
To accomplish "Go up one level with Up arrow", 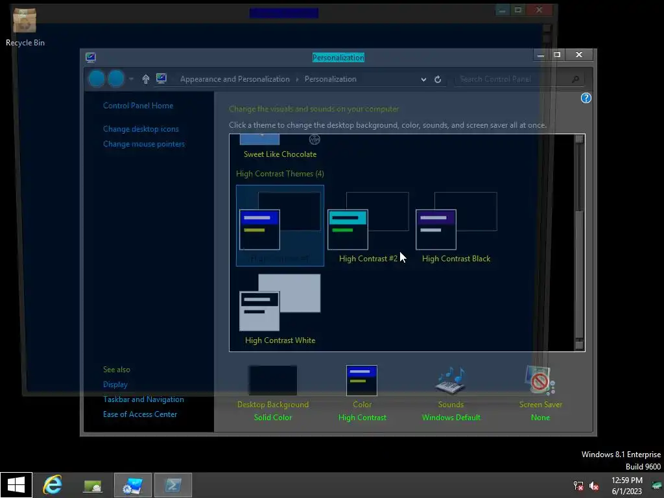I will click(x=146, y=79).
